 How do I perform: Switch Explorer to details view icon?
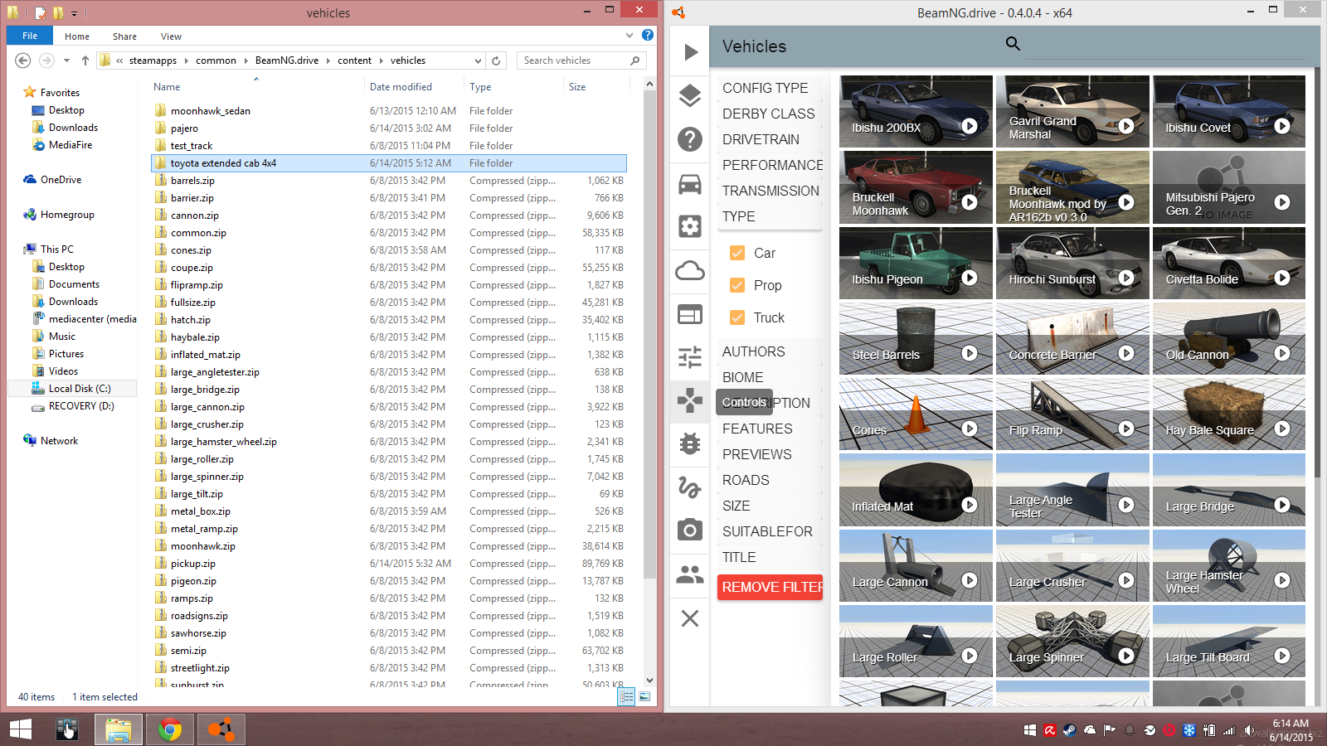pos(627,697)
